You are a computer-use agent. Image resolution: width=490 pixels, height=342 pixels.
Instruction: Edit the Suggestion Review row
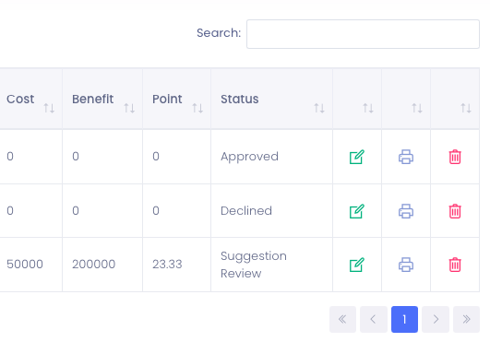356,265
